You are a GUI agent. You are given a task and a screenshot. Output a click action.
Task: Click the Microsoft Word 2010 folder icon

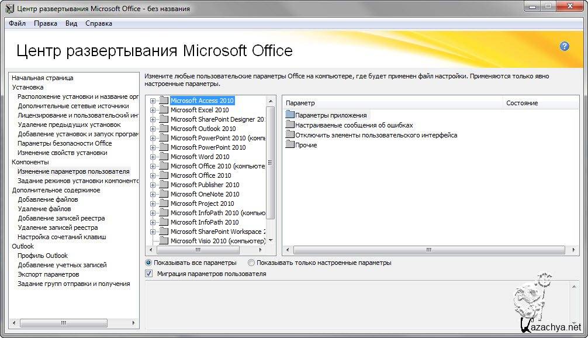point(163,157)
